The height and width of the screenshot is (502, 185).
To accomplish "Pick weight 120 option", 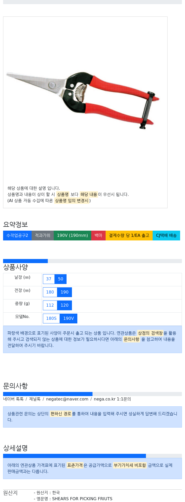I will click(x=64, y=305).
